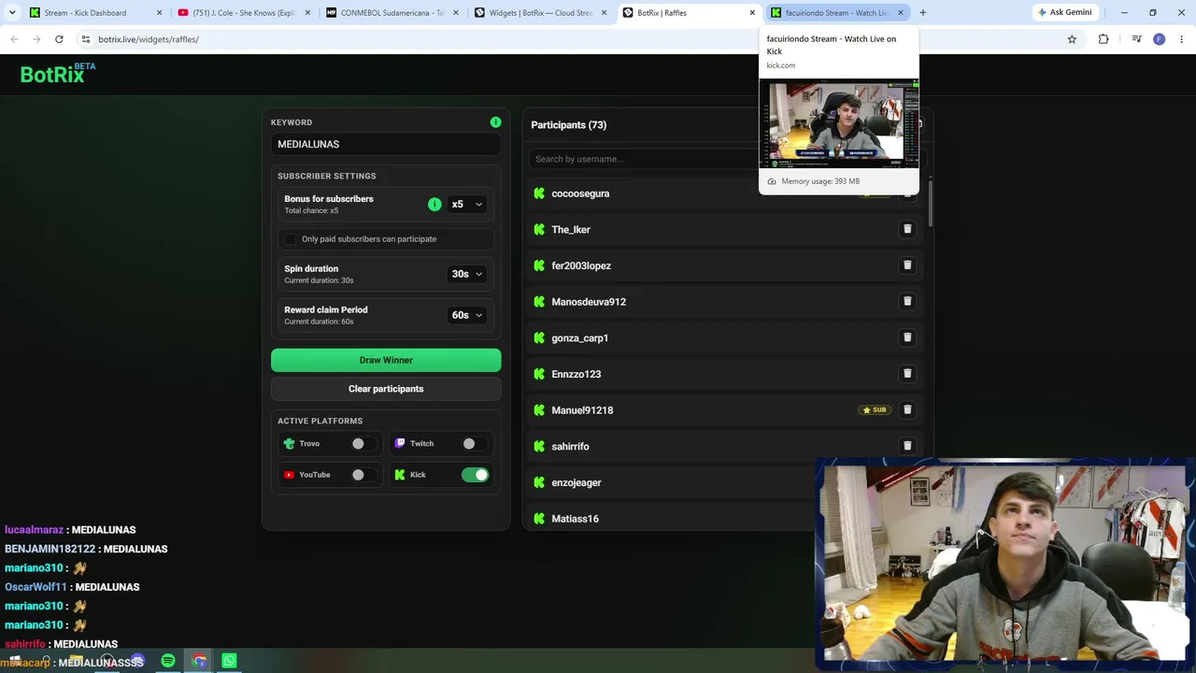Click the Participants (73) heading
The image size is (1196, 673).
click(569, 125)
